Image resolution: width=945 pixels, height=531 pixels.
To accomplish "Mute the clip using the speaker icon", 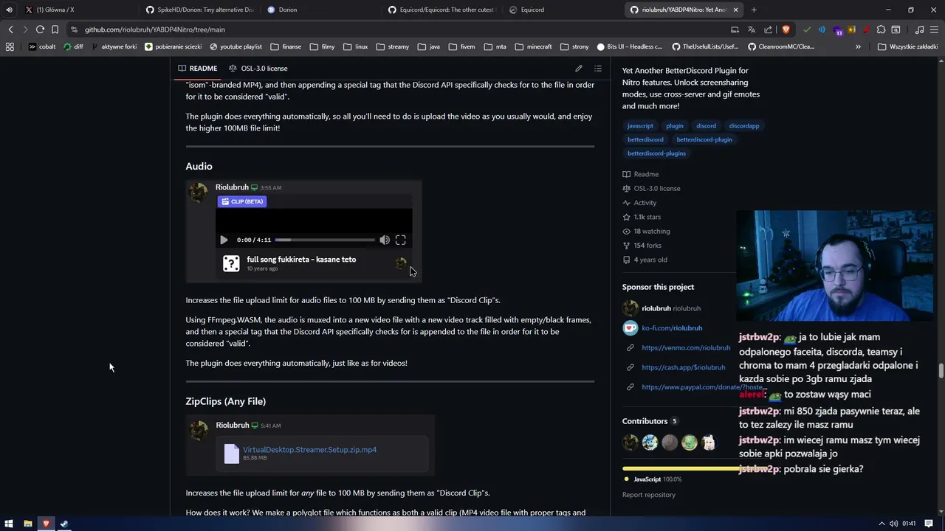I will (x=385, y=240).
